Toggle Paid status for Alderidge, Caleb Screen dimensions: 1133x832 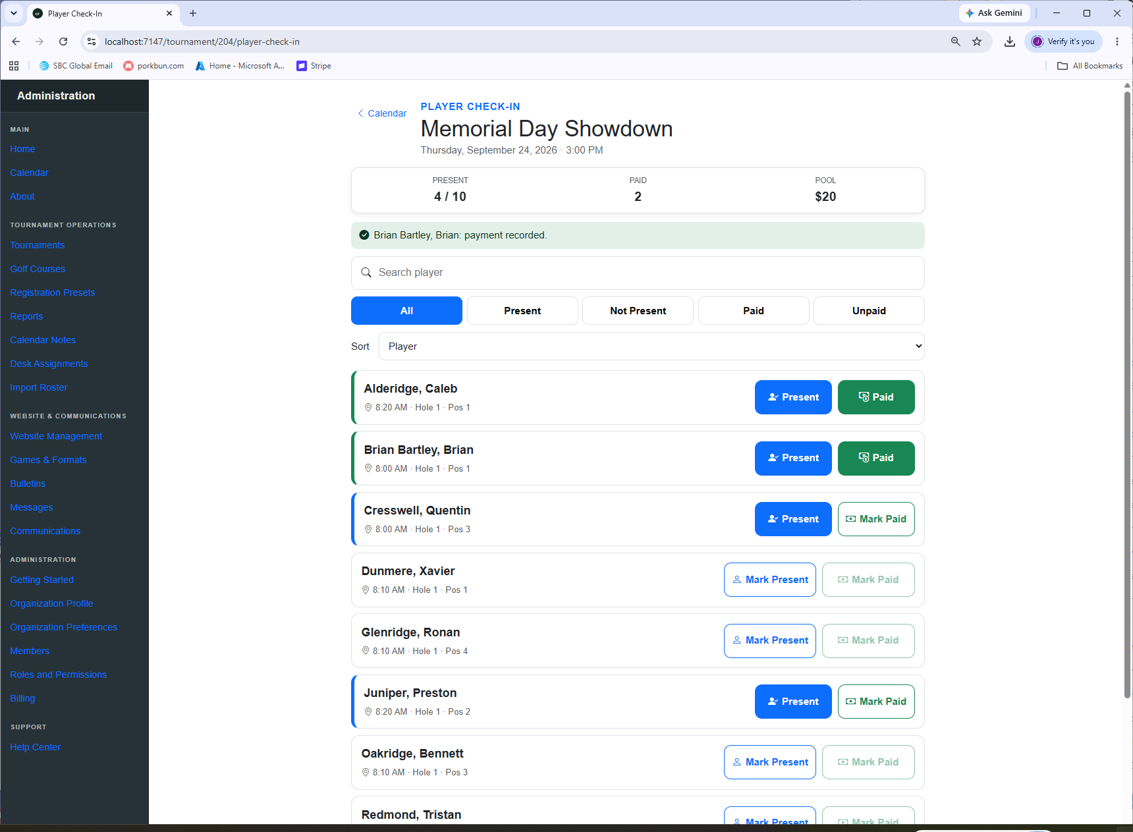click(876, 397)
